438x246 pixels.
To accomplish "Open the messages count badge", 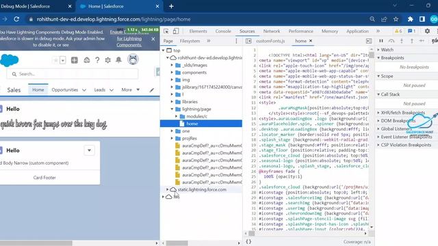I will coord(412,31).
